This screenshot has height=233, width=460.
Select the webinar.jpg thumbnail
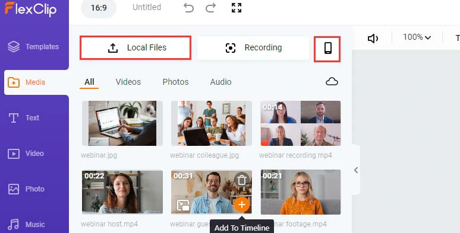pos(122,123)
